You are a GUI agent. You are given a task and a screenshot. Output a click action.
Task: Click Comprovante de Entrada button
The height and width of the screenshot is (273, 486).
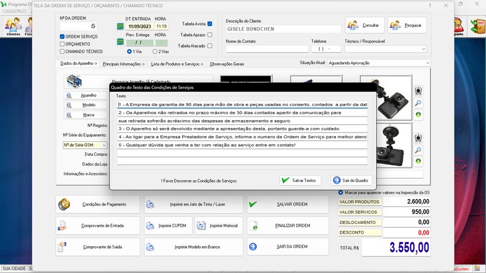coord(98,226)
